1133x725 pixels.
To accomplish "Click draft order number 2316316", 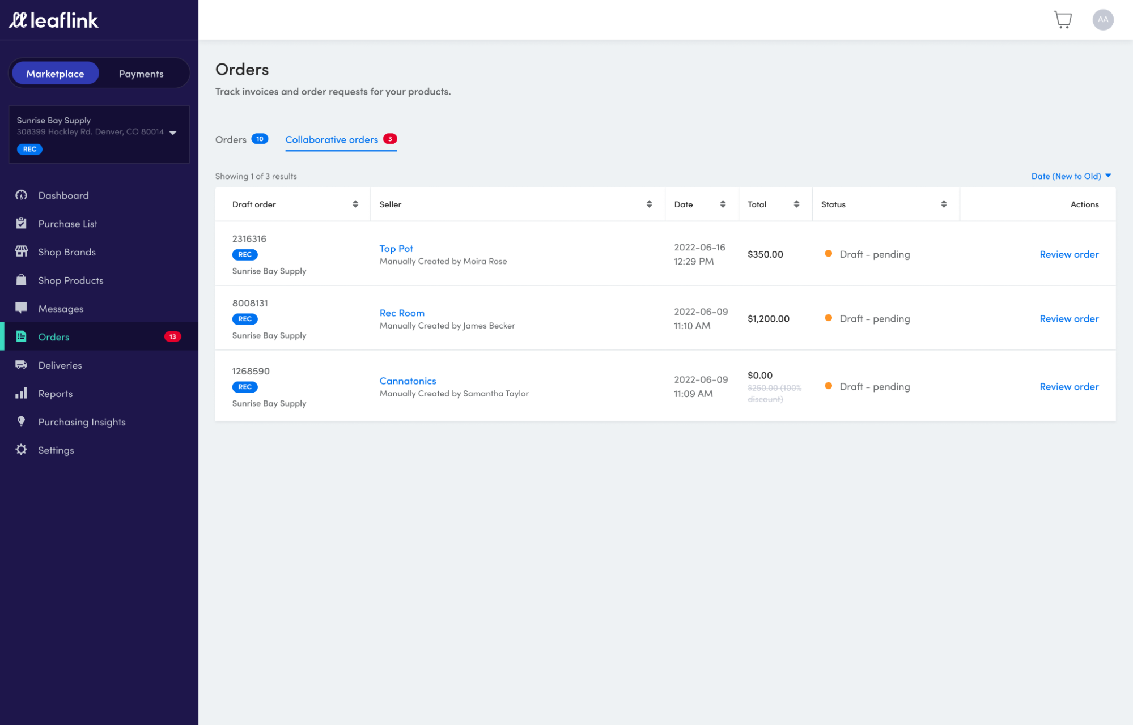I will (x=249, y=239).
